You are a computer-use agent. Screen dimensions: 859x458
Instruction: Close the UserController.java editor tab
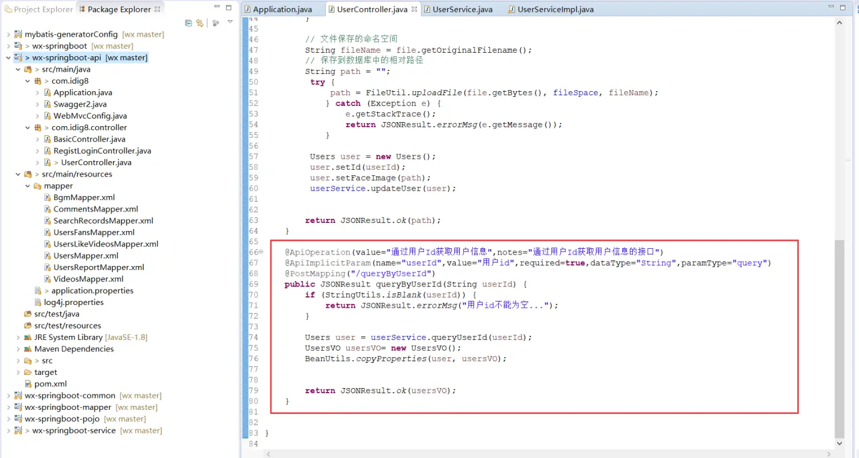tap(415, 9)
